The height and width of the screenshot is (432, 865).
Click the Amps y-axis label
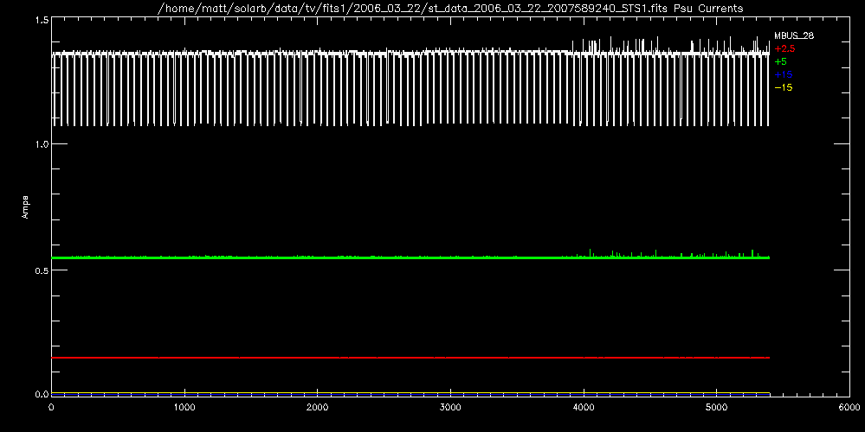click(26, 207)
